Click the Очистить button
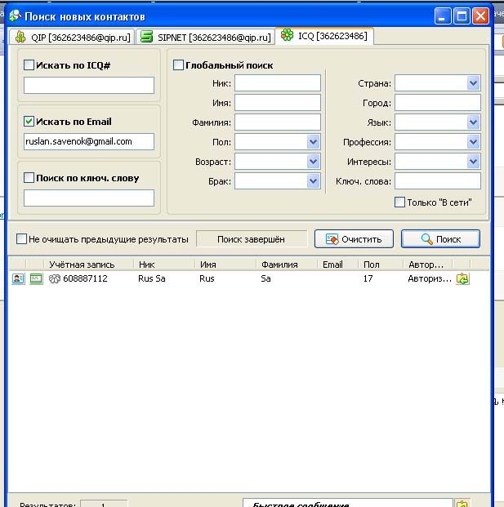Screen dimensions: 504x507 pos(354,239)
